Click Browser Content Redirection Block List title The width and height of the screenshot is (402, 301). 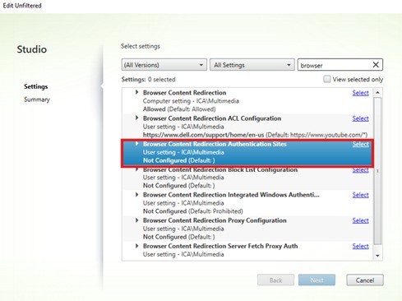220,170
